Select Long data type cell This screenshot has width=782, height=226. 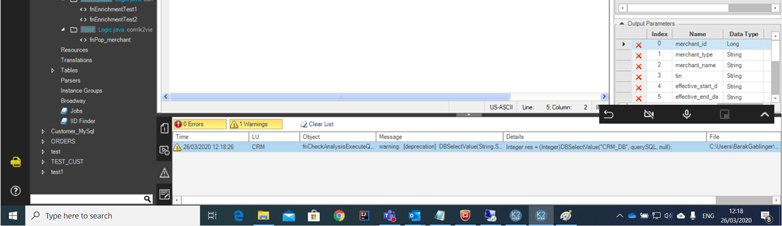point(744,44)
